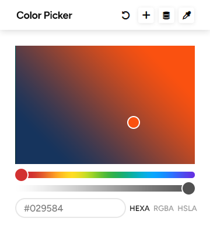
Task: Click the reset (undo arrow) icon
Action: click(125, 15)
